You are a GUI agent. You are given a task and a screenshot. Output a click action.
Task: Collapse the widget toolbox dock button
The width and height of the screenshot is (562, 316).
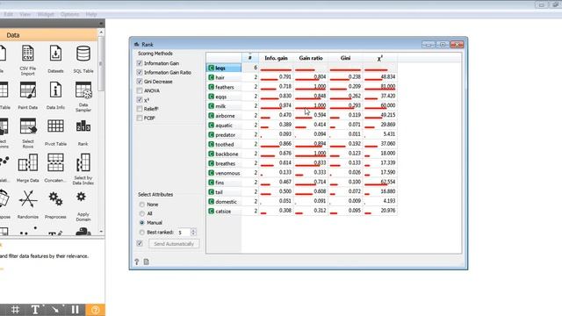[x=101, y=24]
